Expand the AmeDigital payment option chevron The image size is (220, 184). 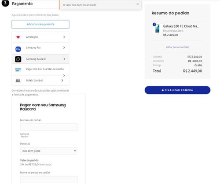pos(64,37)
